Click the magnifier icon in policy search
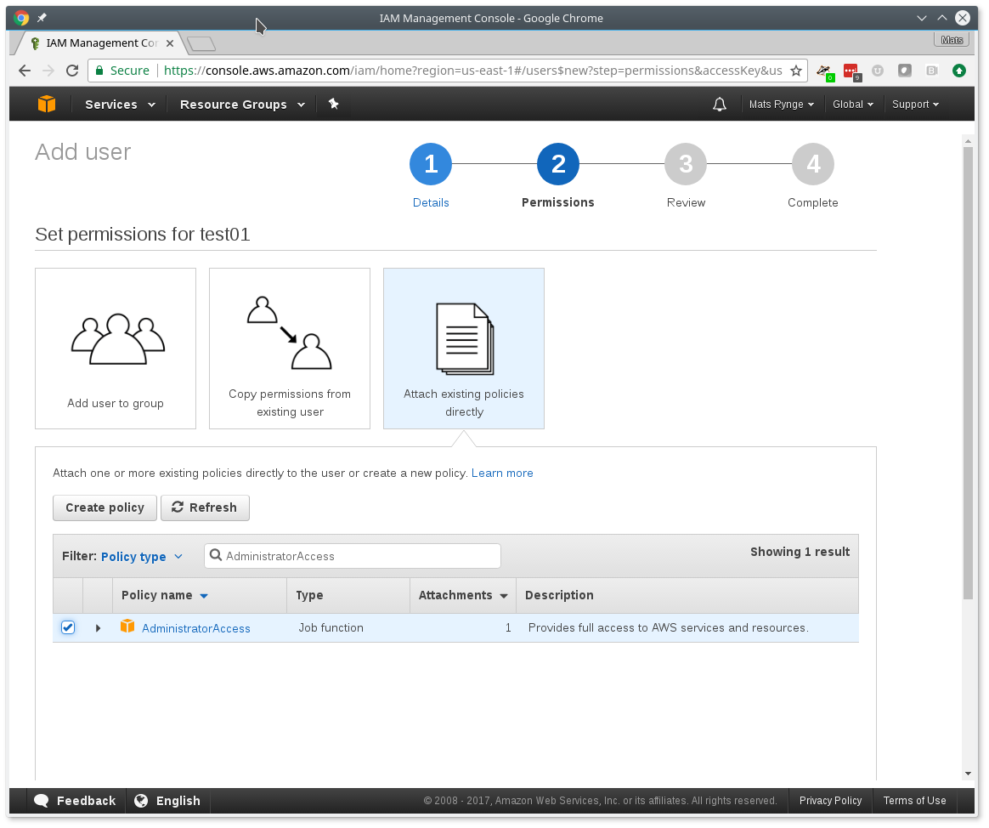 216,555
